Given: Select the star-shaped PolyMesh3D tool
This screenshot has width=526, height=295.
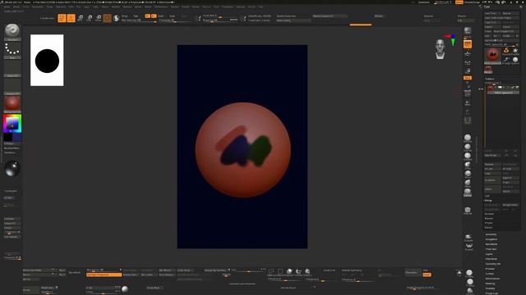Looking at the screenshot, I should pyautogui.click(x=515, y=51).
